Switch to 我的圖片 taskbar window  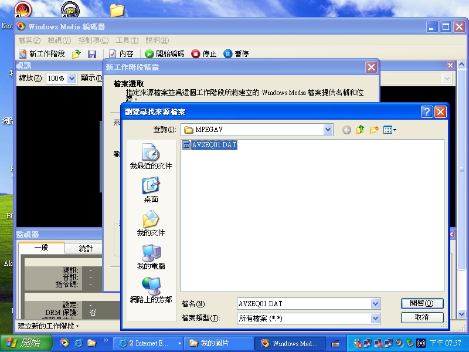tap(218, 343)
